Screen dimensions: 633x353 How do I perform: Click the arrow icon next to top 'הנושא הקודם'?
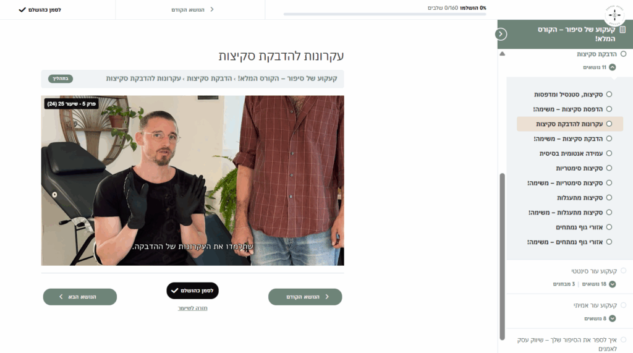[x=212, y=9]
